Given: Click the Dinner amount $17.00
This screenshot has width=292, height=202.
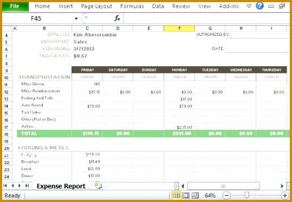Looking at the screenshot, I should point(94,176).
